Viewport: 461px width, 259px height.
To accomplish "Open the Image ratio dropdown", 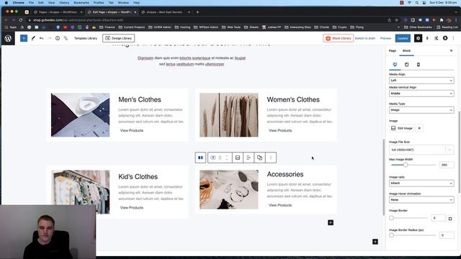I will pos(421,183).
